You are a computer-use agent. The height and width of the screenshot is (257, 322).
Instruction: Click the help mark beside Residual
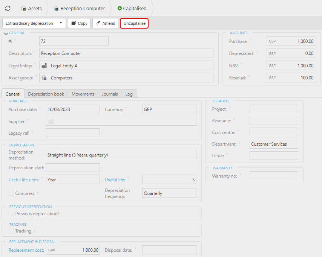(249, 76)
